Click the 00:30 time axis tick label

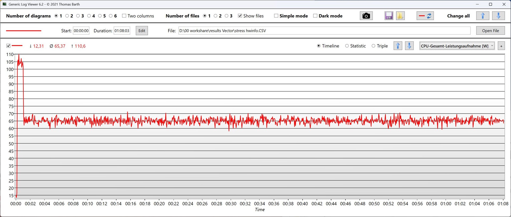(x=231, y=204)
